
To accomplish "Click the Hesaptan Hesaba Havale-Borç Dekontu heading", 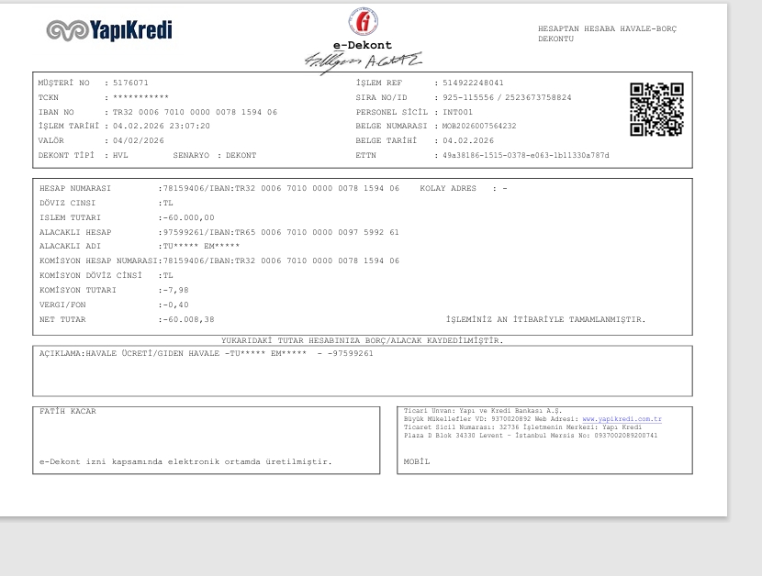I will pyautogui.click(x=607, y=34).
